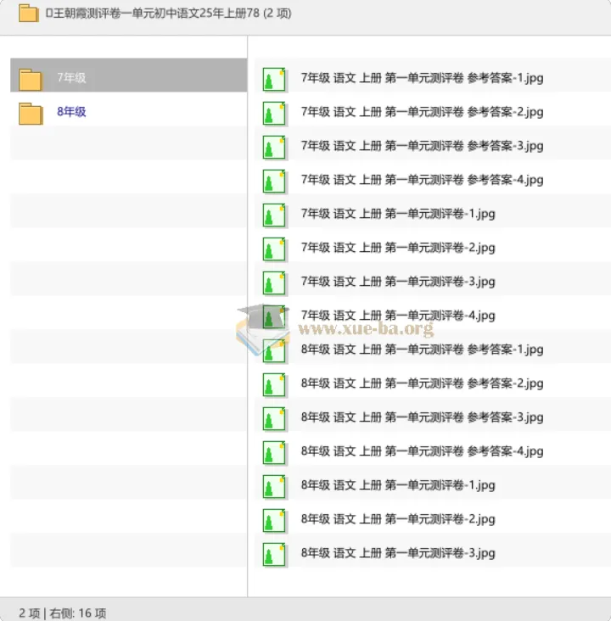Click image icon for 7年级 测评卷-3.jpg

click(x=274, y=283)
